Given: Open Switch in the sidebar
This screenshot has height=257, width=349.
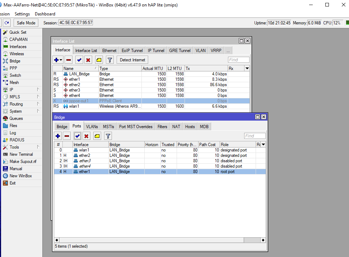Looking at the screenshot, I should [x=15, y=75].
